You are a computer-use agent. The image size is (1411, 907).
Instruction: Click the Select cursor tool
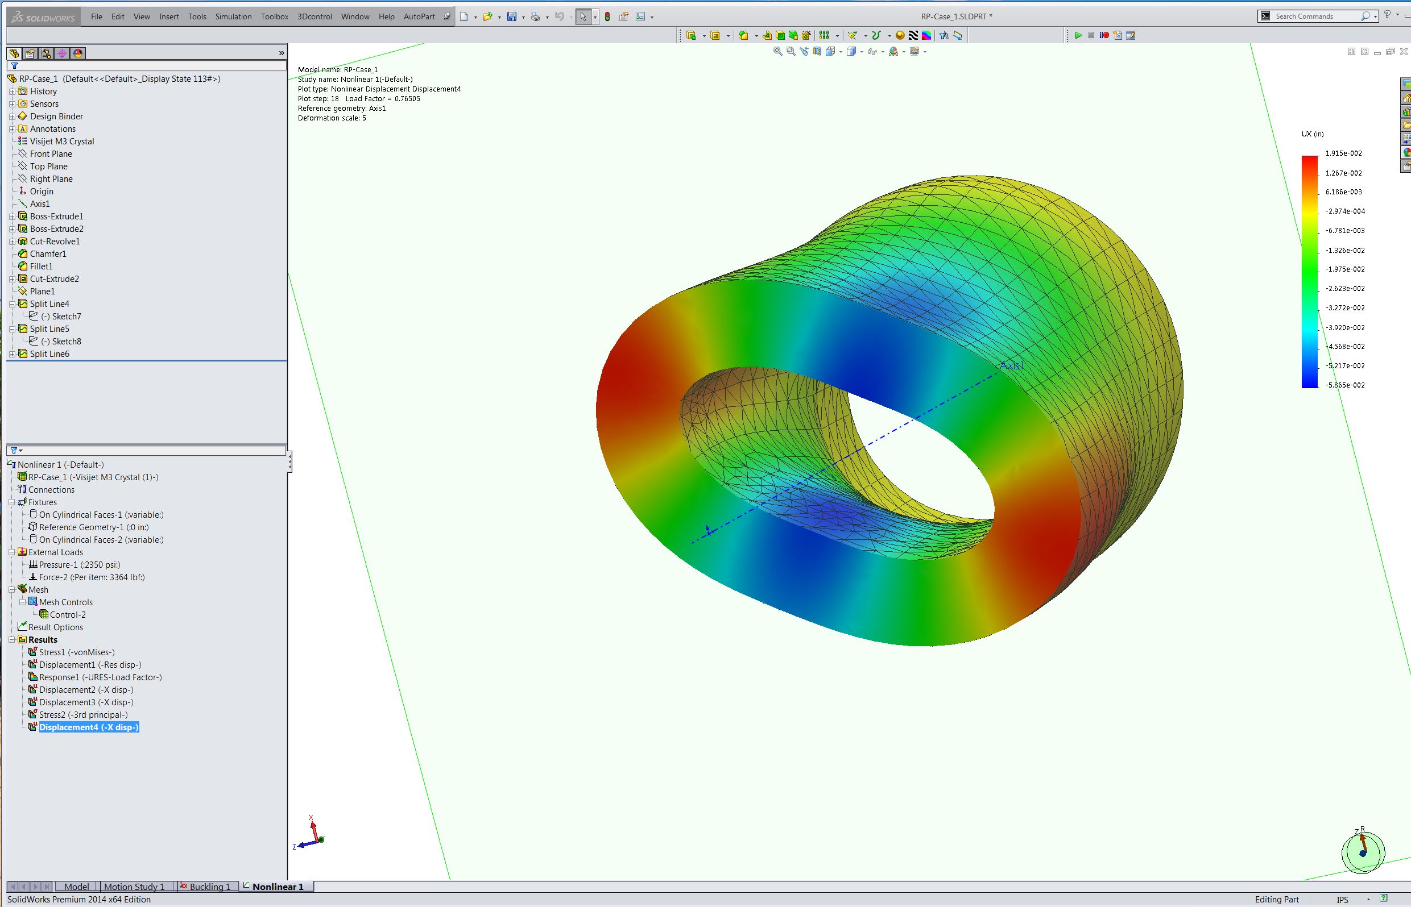tap(583, 16)
